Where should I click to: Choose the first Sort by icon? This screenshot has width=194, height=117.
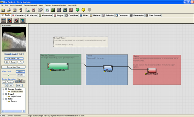(16, 81)
